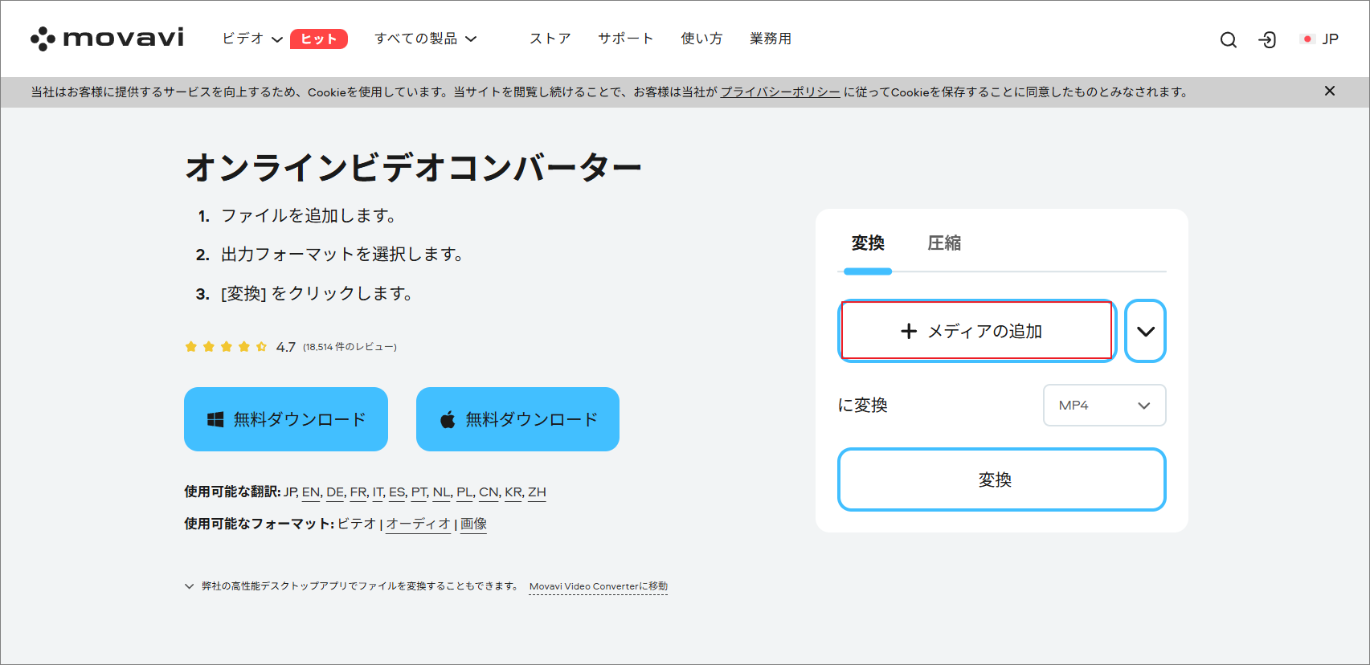The height and width of the screenshot is (665, 1370).
Task: Download free Windows version
Action: pyautogui.click(x=286, y=419)
